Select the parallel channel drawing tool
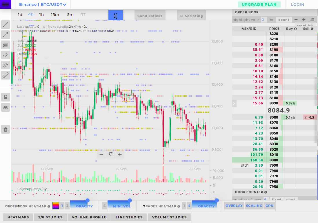The image size is (318, 223). pyautogui.click(x=6, y=65)
